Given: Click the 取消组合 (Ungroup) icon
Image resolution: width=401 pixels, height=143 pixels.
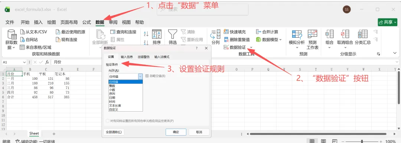Looking at the screenshot, I should click(345, 34).
